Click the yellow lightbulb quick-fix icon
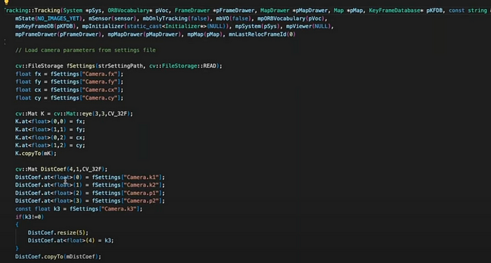Screen dimensions: 491x263 (6, 2)
